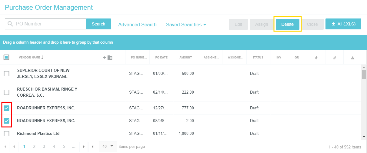Click the scrollbar down arrow in the grid

(364, 137)
